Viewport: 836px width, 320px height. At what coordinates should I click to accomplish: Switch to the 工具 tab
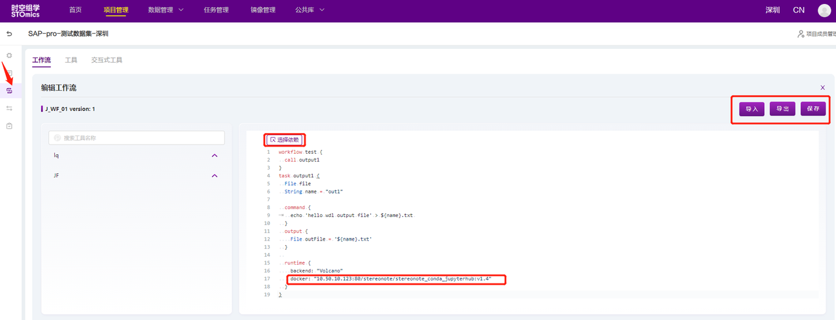(x=71, y=60)
